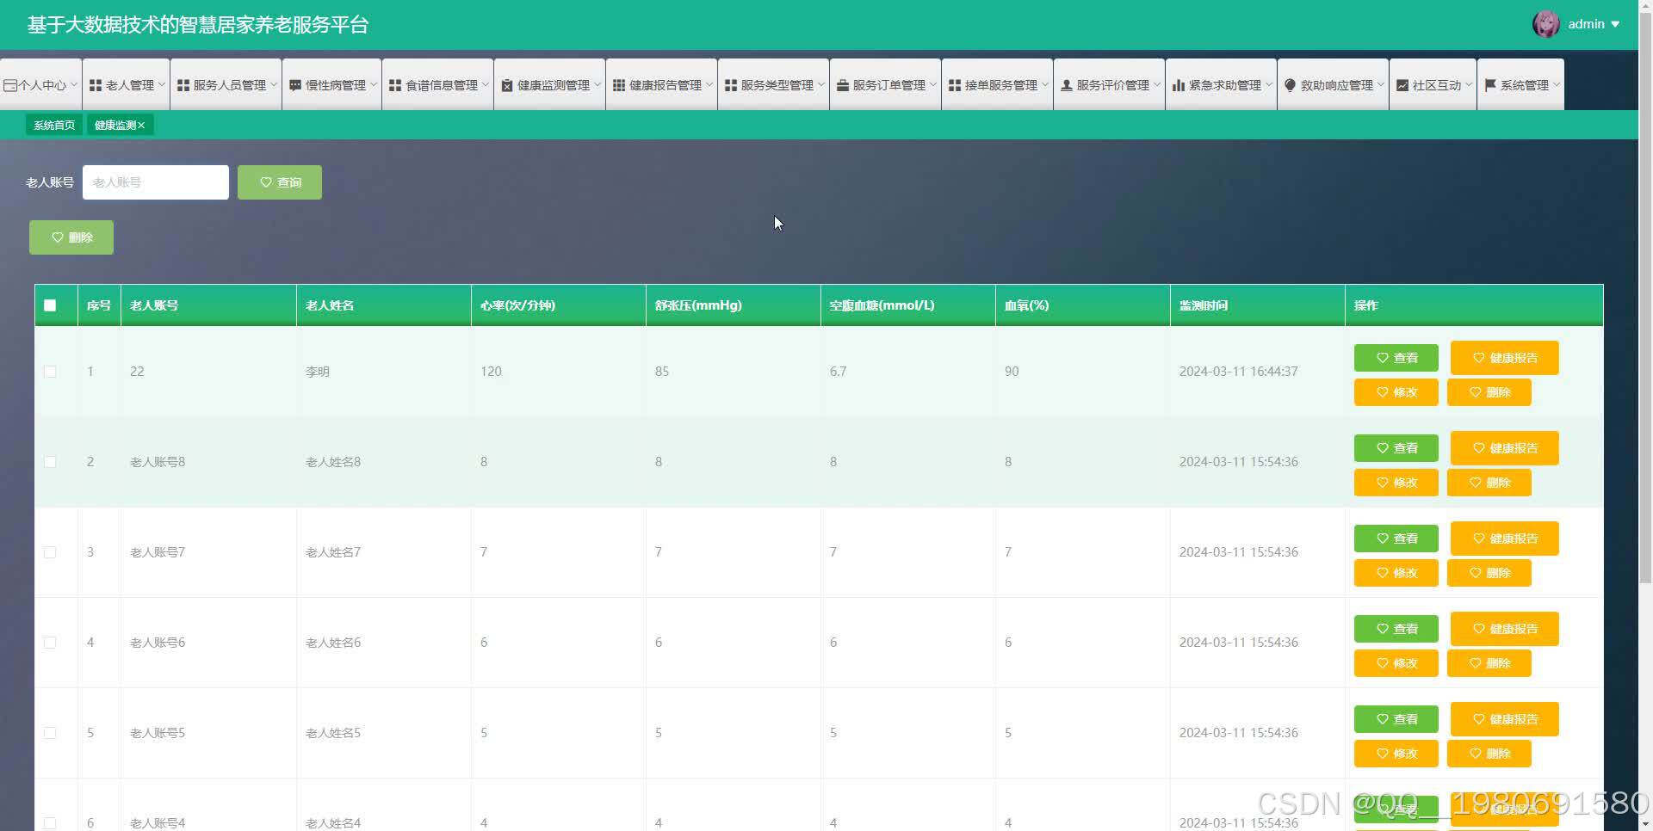Click the bar chart icon beside 紧急求助管理
The width and height of the screenshot is (1653, 831).
[1179, 85]
